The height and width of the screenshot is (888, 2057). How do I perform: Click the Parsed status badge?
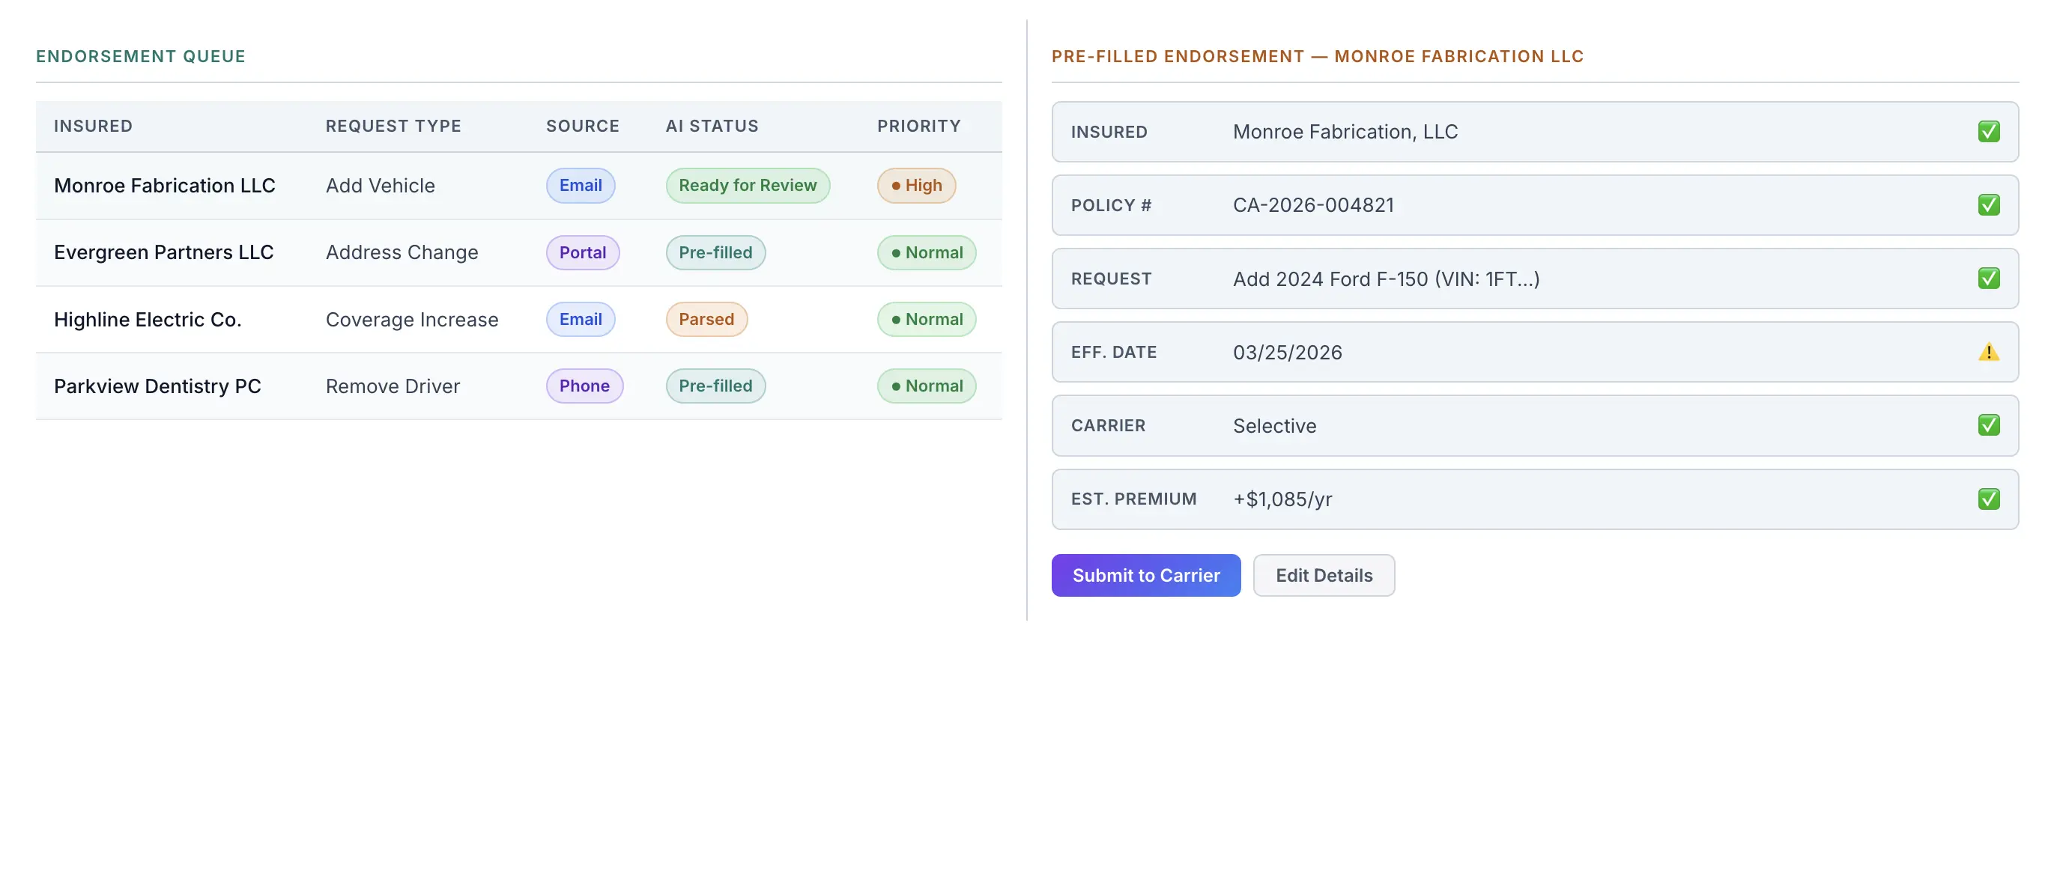[x=706, y=319]
